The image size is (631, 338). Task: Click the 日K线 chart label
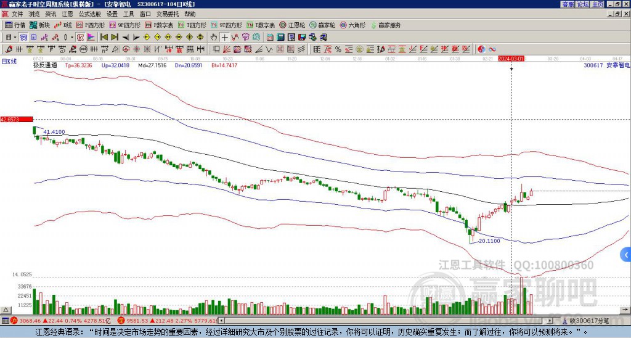tap(9, 62)
